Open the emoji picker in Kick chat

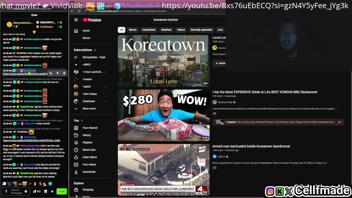coord(26,191)
